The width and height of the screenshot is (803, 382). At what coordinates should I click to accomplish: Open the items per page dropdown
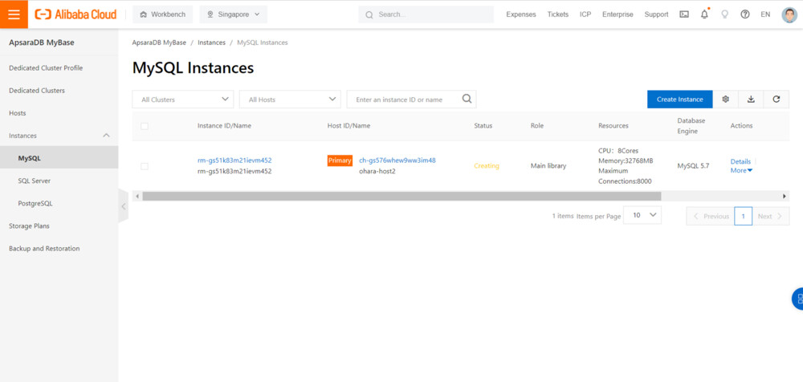pos(643,216)
